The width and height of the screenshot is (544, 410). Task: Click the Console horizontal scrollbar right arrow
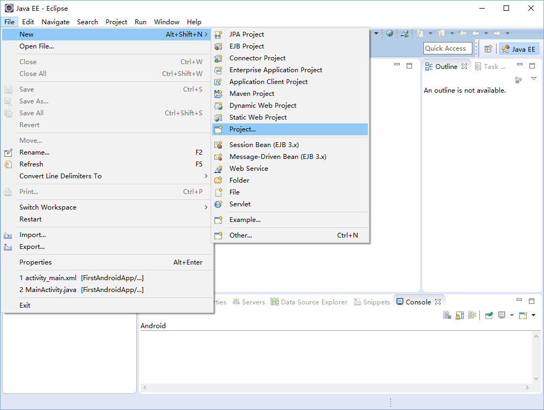[527, 387]
